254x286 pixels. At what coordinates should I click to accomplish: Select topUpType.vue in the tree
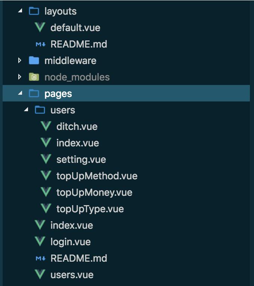(x=90, y=209)
